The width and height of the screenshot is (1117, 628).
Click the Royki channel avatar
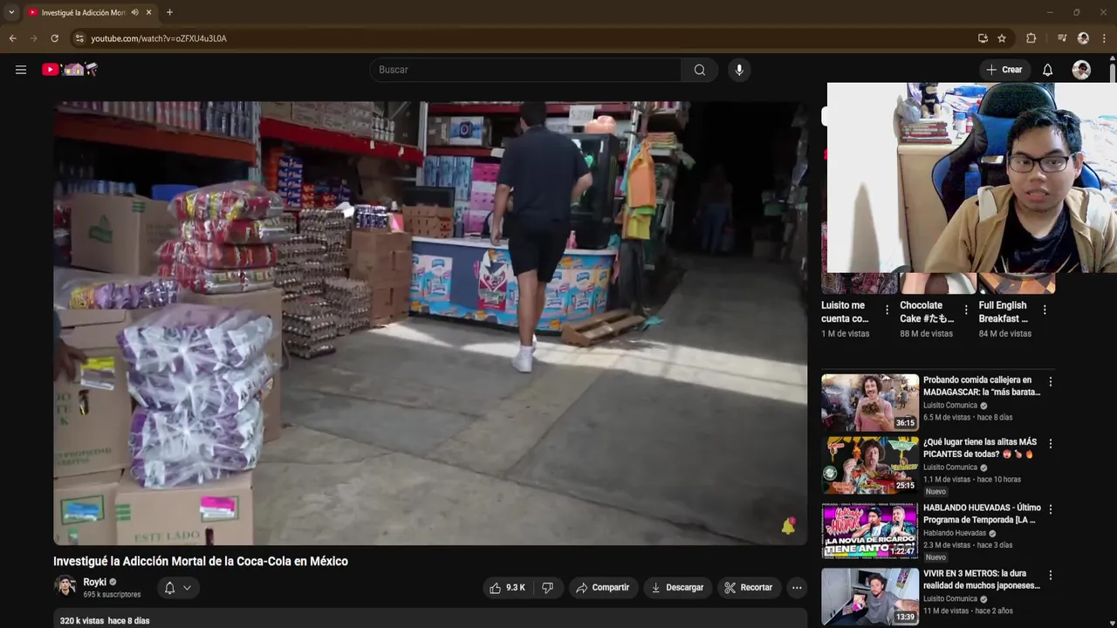[65, 586]
